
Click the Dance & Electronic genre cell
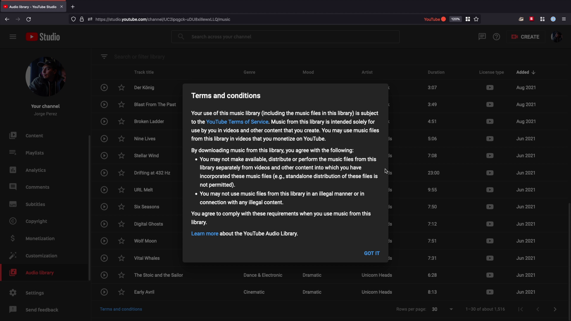coord(263,275)
